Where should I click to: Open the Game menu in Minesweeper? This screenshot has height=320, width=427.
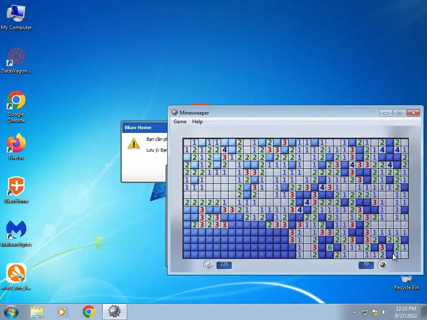(x=180, y=122)
